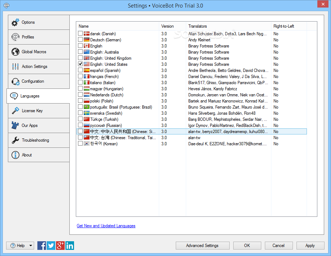
Task: Click the About info icon
Action: click(x=15, y=155)
